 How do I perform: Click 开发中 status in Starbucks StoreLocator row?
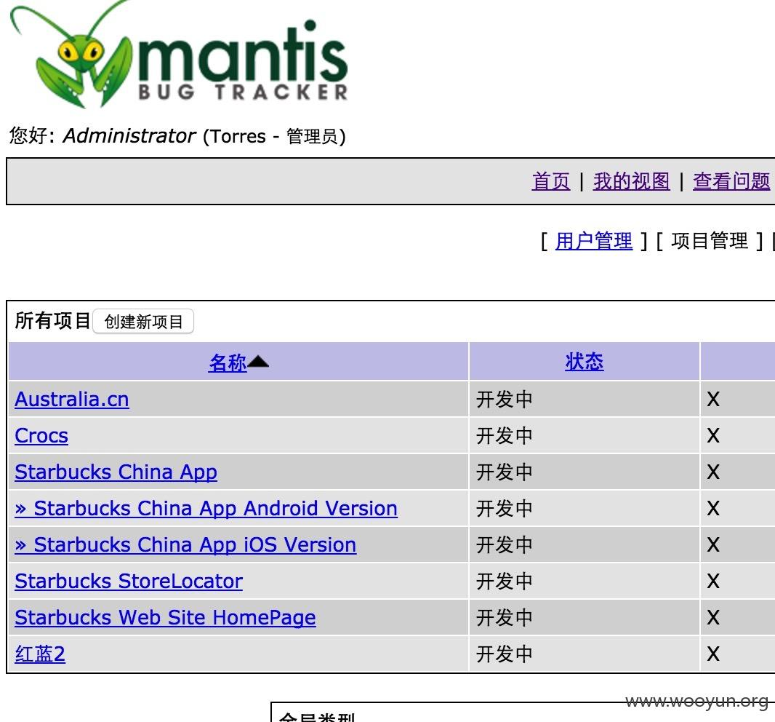(x=504, y=582)
